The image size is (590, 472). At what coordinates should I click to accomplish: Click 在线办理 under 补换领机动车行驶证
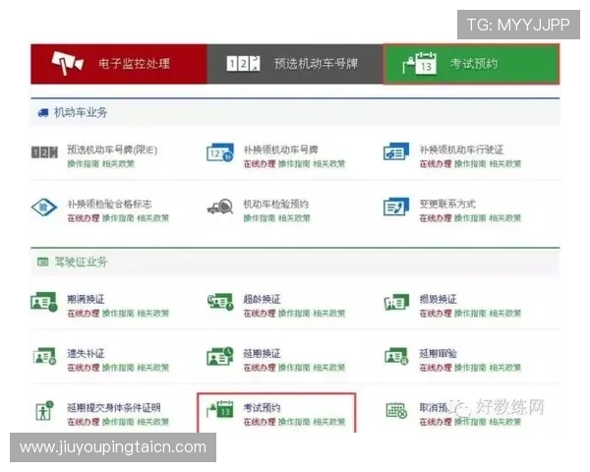pos(436,164)
